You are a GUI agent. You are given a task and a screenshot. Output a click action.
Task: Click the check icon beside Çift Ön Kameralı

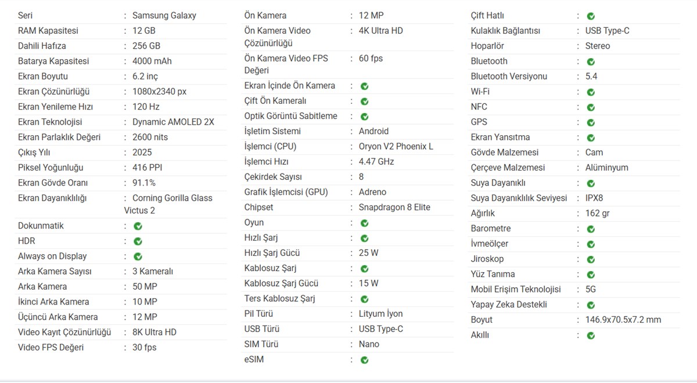tap(365, 102)
